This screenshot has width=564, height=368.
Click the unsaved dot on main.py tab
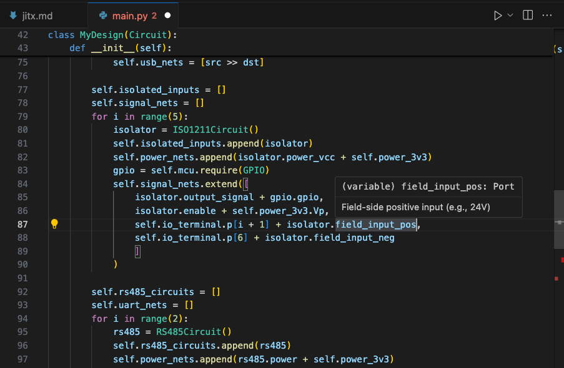click(167, 15)
